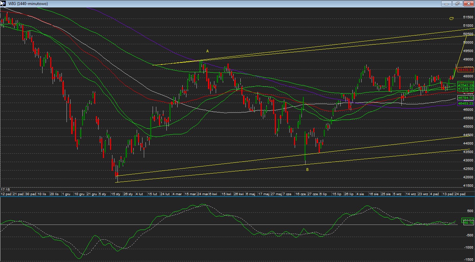Select the red 48459.91 price label
Screen dimensions: 475x262
point(466,70)
